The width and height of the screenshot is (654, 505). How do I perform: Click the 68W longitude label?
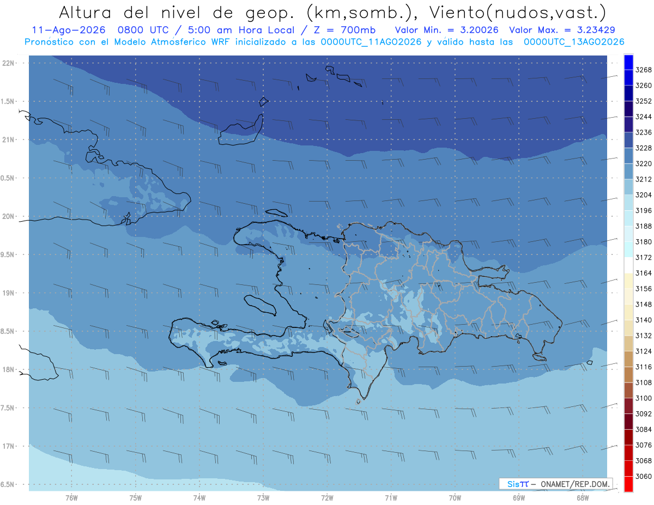pos(582,498)
